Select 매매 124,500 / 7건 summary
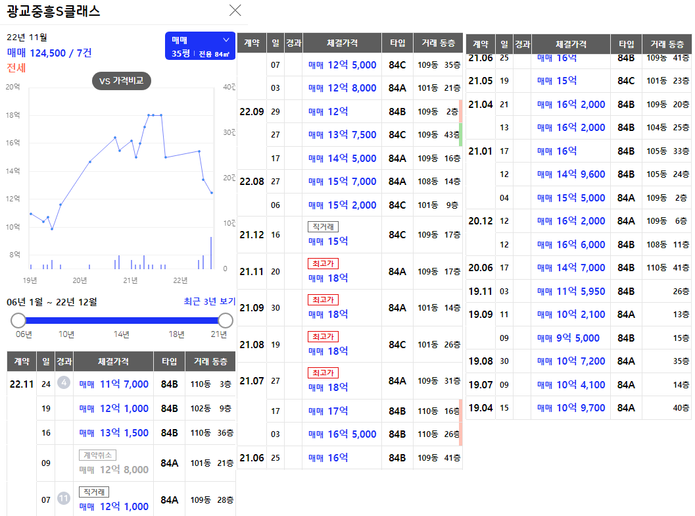The width and height of the screenshot is (695, 516). pyautogui.click(x=49, y=53)
